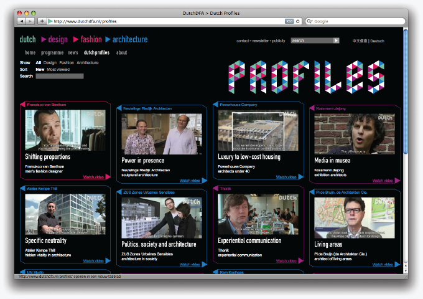Click the RSS badge in address bar
This screenshot has width=423, height=299.
point(289,21)
